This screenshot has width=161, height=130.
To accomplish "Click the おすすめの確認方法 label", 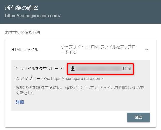I will coord(23,33).
